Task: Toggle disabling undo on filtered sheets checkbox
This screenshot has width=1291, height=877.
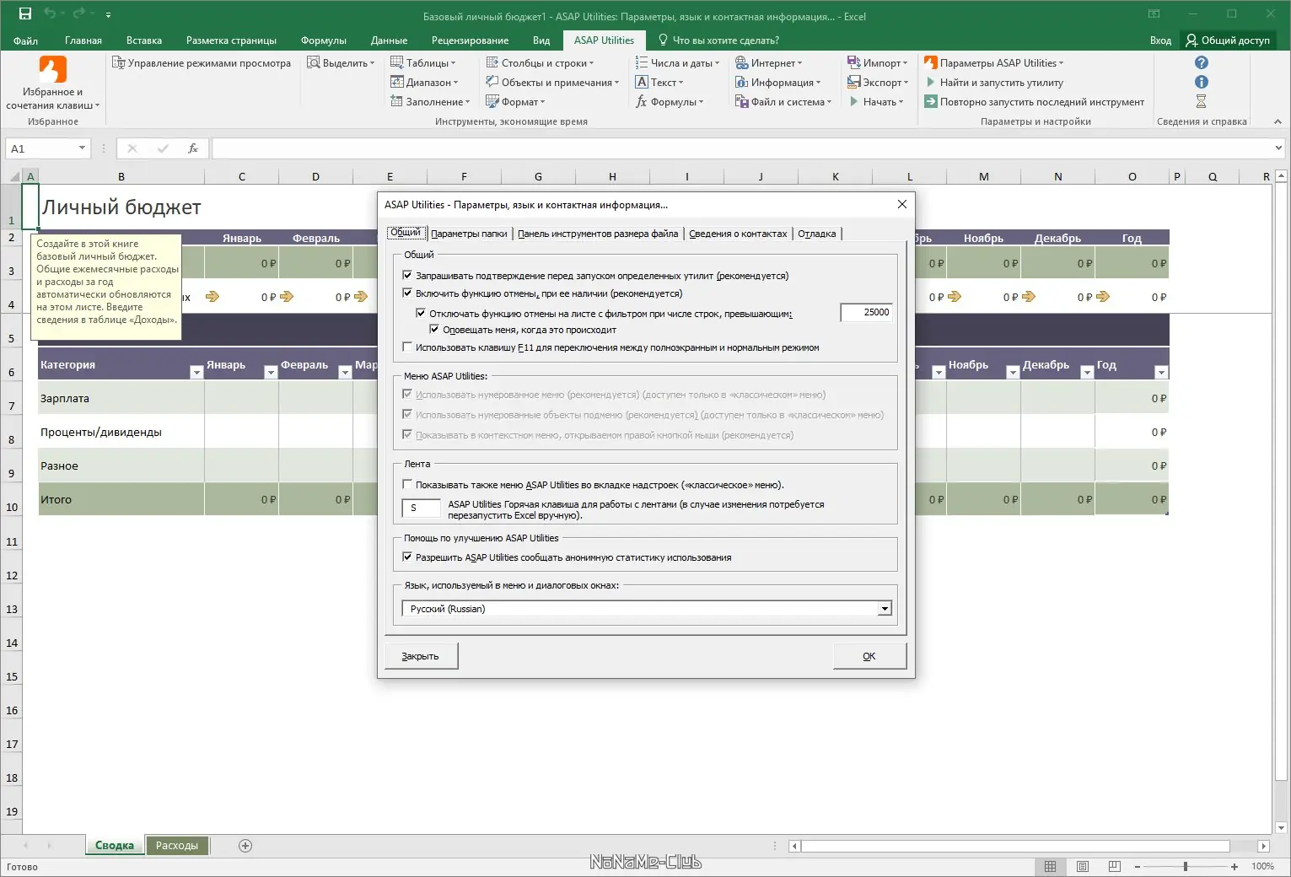Action: tap(421, 314)
